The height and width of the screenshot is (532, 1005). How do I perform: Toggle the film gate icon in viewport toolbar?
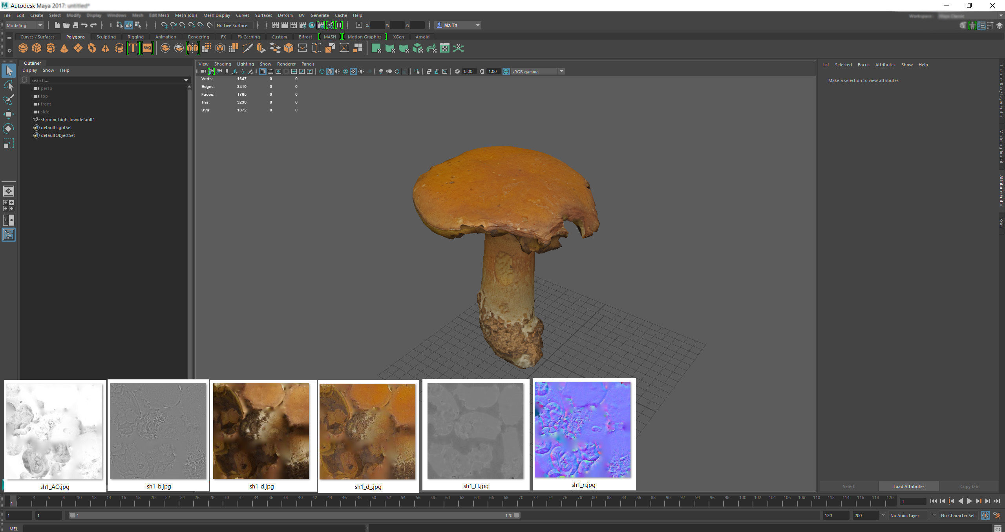(x=270, y=71)
